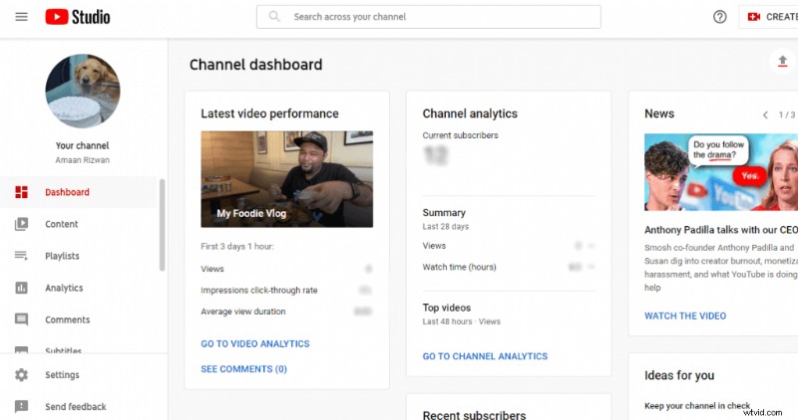The image size is (798, 420).
Task: Click the 'Your channel' label
Action: pos(83,145)
